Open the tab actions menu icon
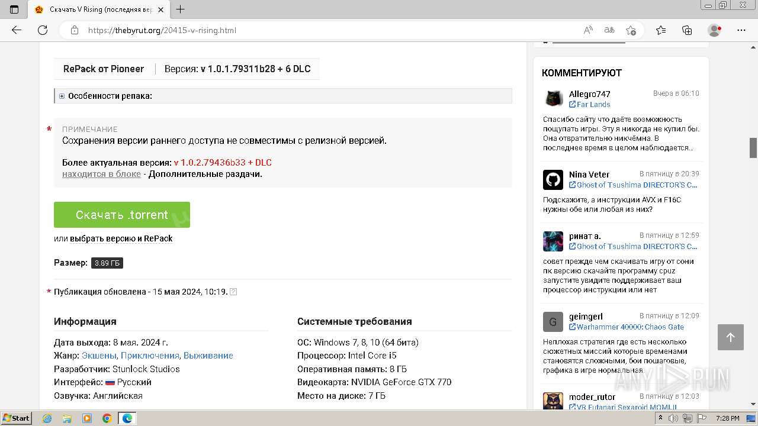 [14, 9]
